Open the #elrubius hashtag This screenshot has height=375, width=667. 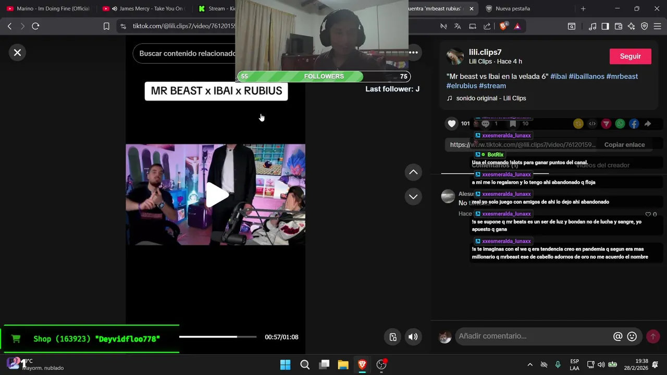pos(462,86)
